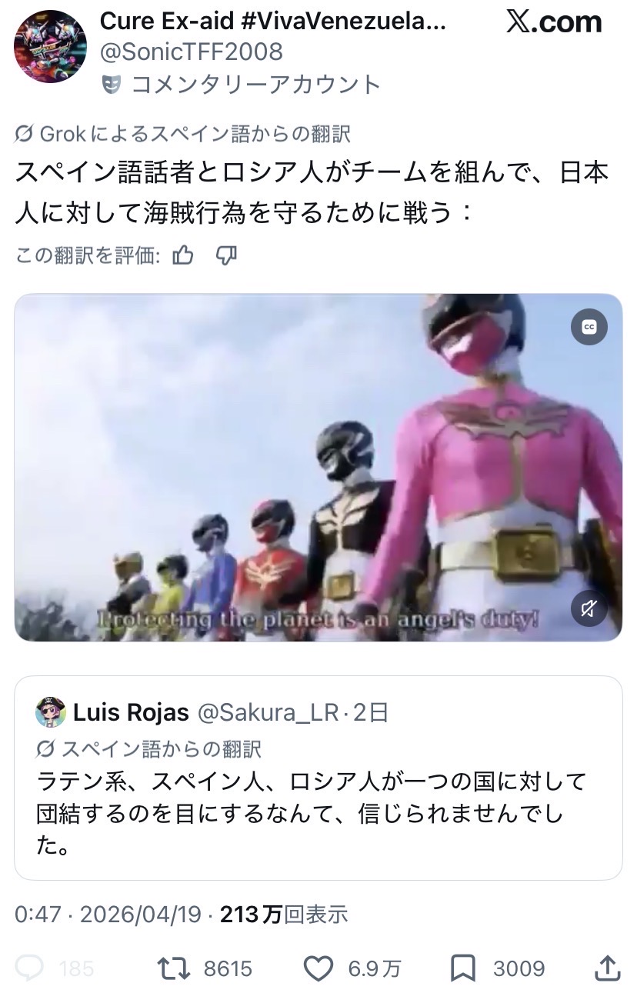Rate the translation with thumbs up

click(183, 255)
